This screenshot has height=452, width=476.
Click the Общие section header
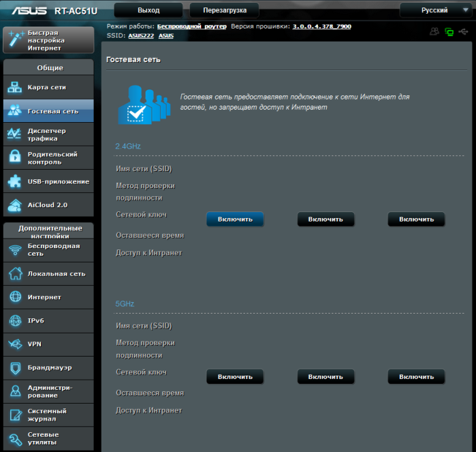[48, 67]
